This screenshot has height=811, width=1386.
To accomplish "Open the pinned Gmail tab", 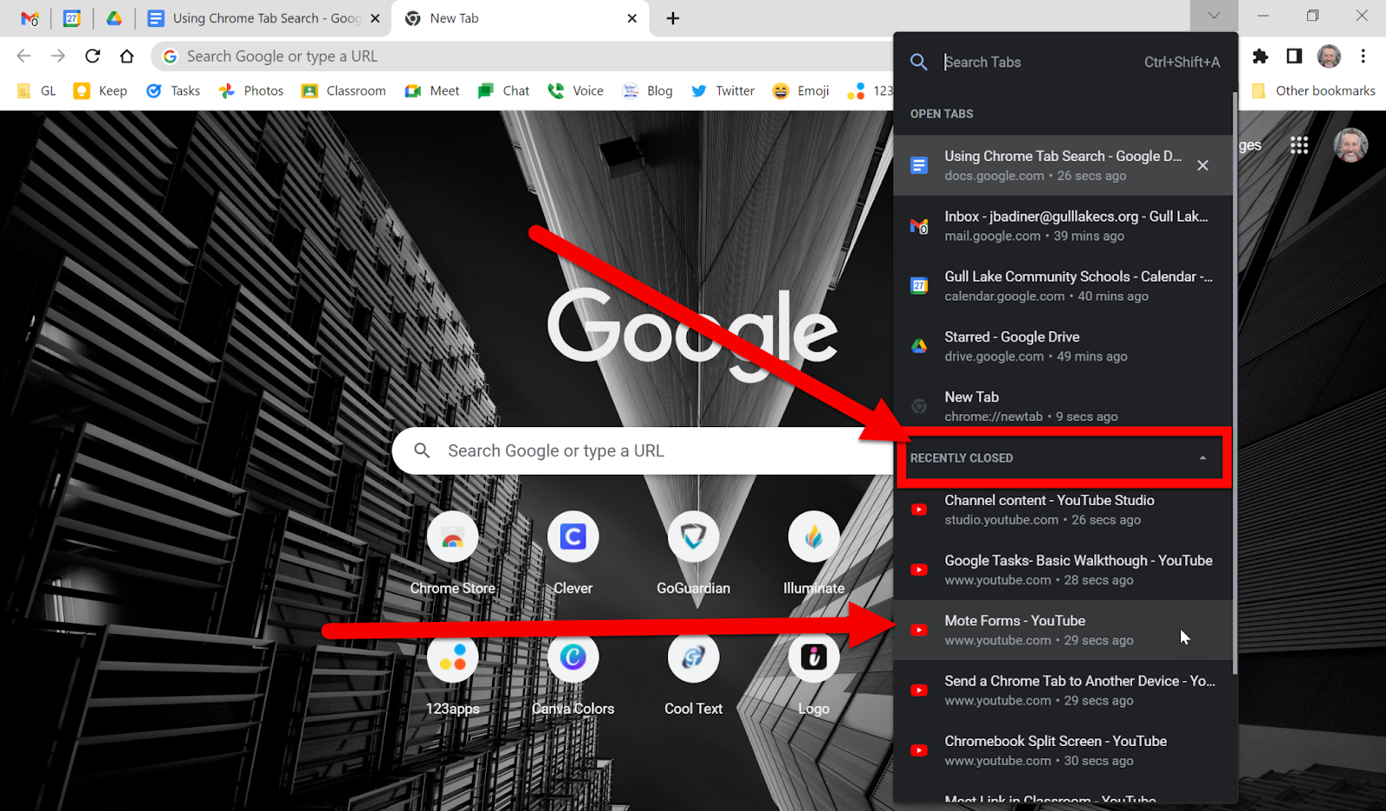I will 29,18.
